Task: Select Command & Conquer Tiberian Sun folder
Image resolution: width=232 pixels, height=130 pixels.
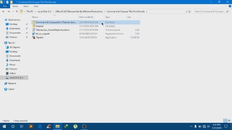Action: 86,22
